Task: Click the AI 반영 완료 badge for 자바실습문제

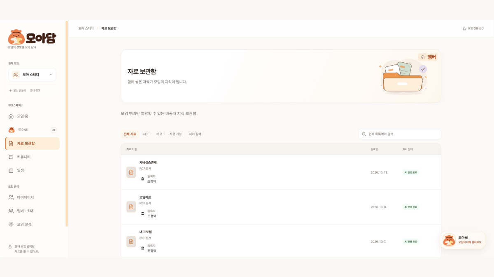Action: click(x=411, y=172)
